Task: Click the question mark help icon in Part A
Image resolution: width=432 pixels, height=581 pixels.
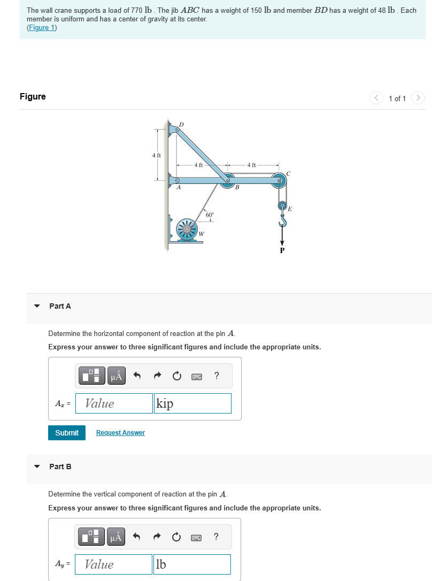Action: [x=216, y=376]
